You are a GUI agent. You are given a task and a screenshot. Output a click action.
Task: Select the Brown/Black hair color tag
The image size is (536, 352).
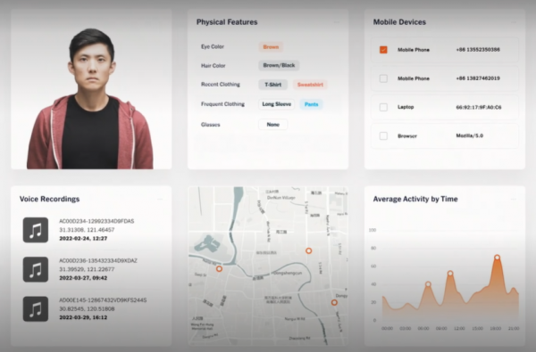click(x=279, y=65)
